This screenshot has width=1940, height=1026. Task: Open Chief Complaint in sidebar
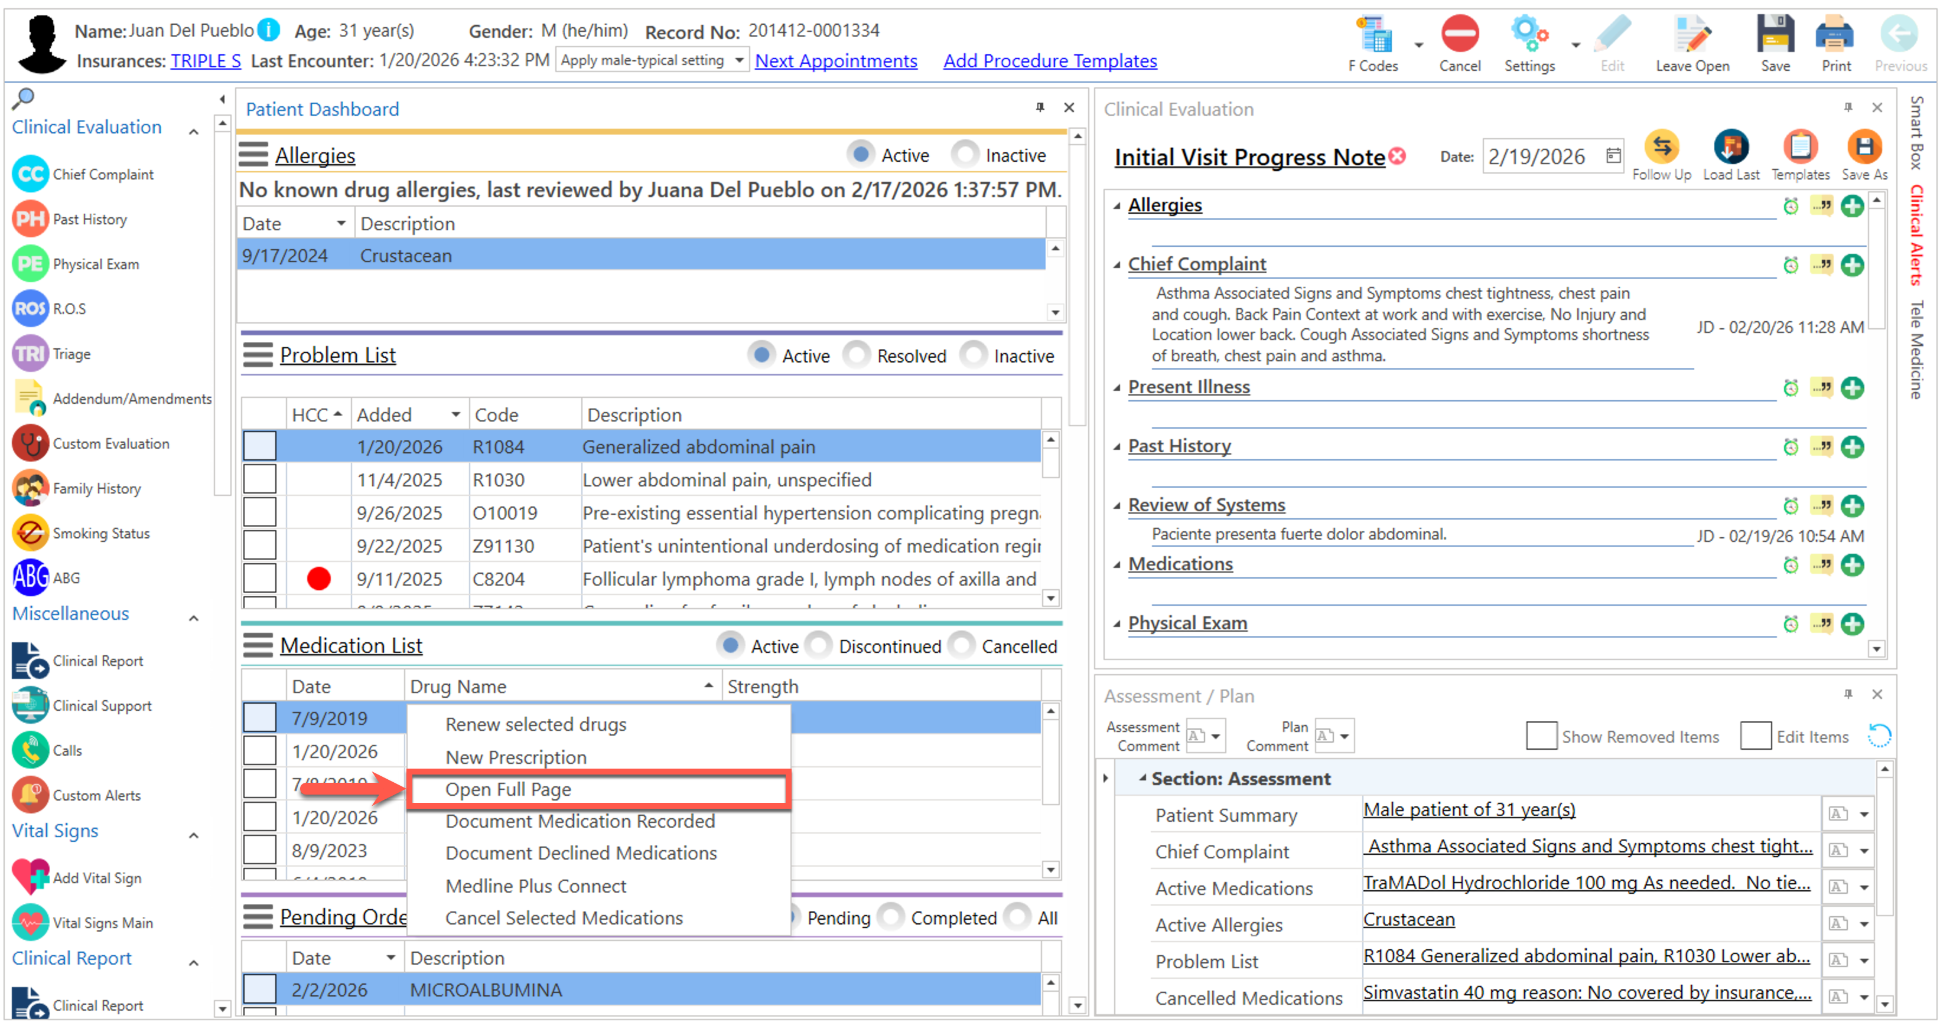102,175
